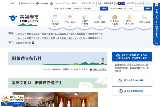Image resolution: width=160 pixels, height=107 pixels.
Task: Open 印刷ページ表示 print view link
Action: pyautogui.click(x=99, y=70)
